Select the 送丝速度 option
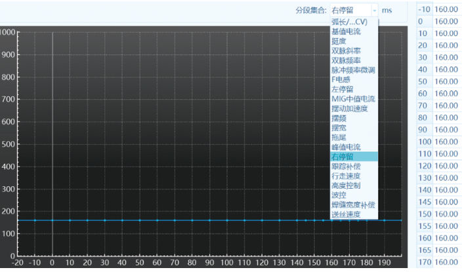This screenshot has height=272, width=462. click(x=345, y=214)
